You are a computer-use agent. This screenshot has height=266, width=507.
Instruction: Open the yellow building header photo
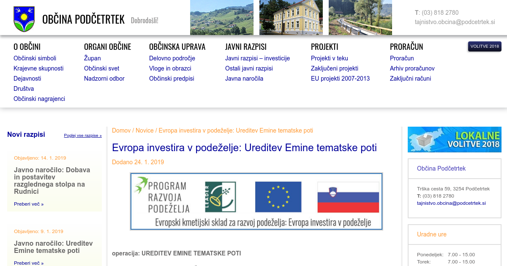(291, 17)
